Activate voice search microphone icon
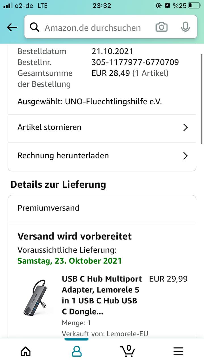This screenshot has height=364, width=204. click(185, 27)
